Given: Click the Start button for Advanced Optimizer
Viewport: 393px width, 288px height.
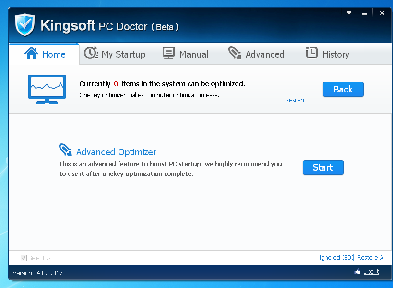Looking at the screenshot, I should 323,167.
